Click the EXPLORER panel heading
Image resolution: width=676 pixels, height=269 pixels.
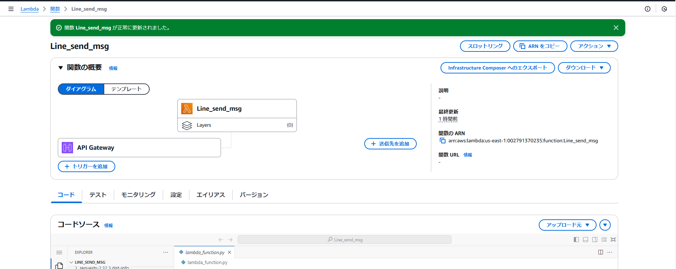coord(84,252)
